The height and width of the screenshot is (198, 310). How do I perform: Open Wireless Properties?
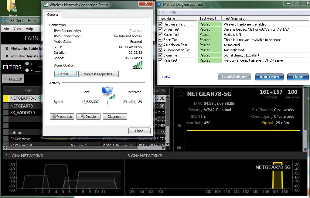pos(98,74)
